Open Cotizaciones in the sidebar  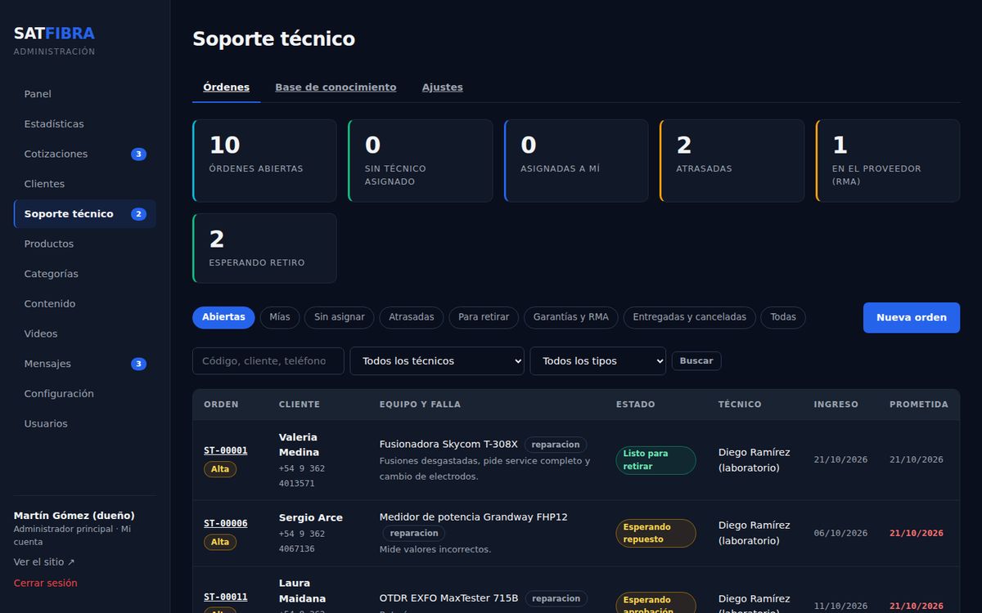(x=84, y=154)
